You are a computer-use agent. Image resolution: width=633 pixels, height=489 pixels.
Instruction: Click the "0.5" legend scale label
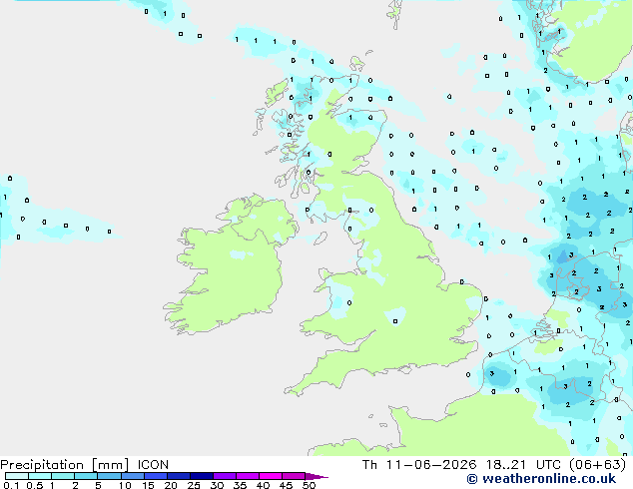34,485
